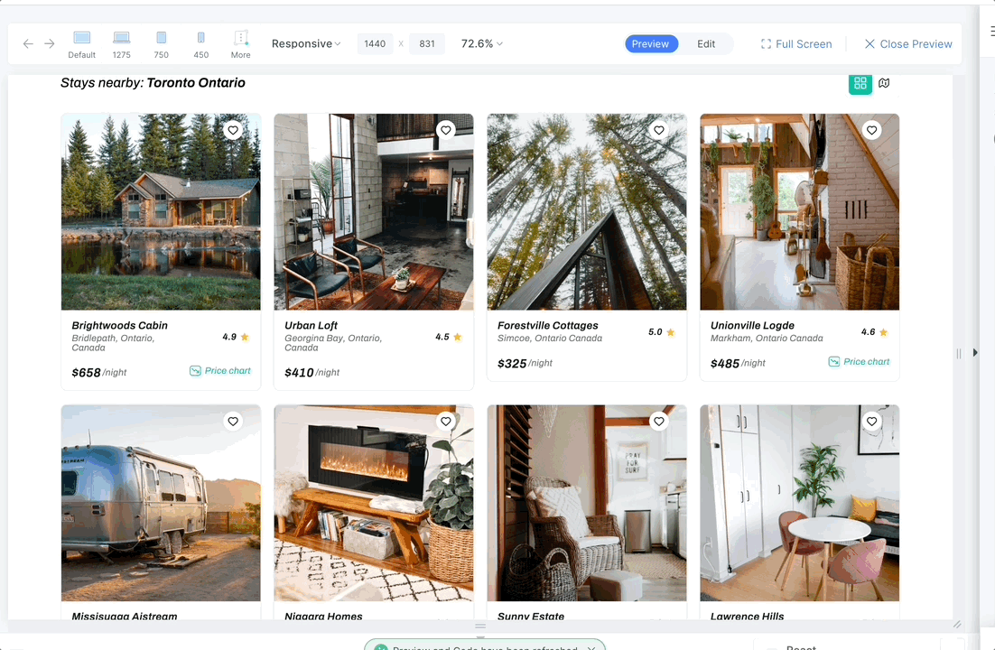Switch to Edit mode
This screenshot has height=650, width=995.
(x=706, y=44)
